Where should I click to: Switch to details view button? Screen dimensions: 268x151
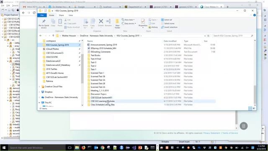pos(250,108)
